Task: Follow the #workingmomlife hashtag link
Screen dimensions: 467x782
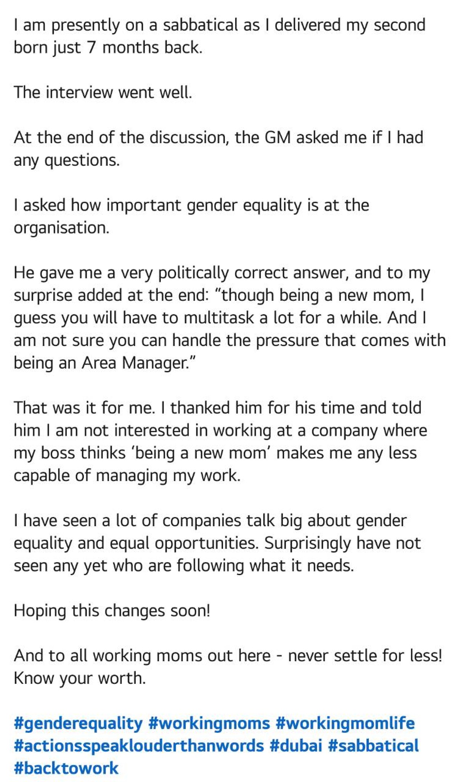Action: tap(345, 724)
